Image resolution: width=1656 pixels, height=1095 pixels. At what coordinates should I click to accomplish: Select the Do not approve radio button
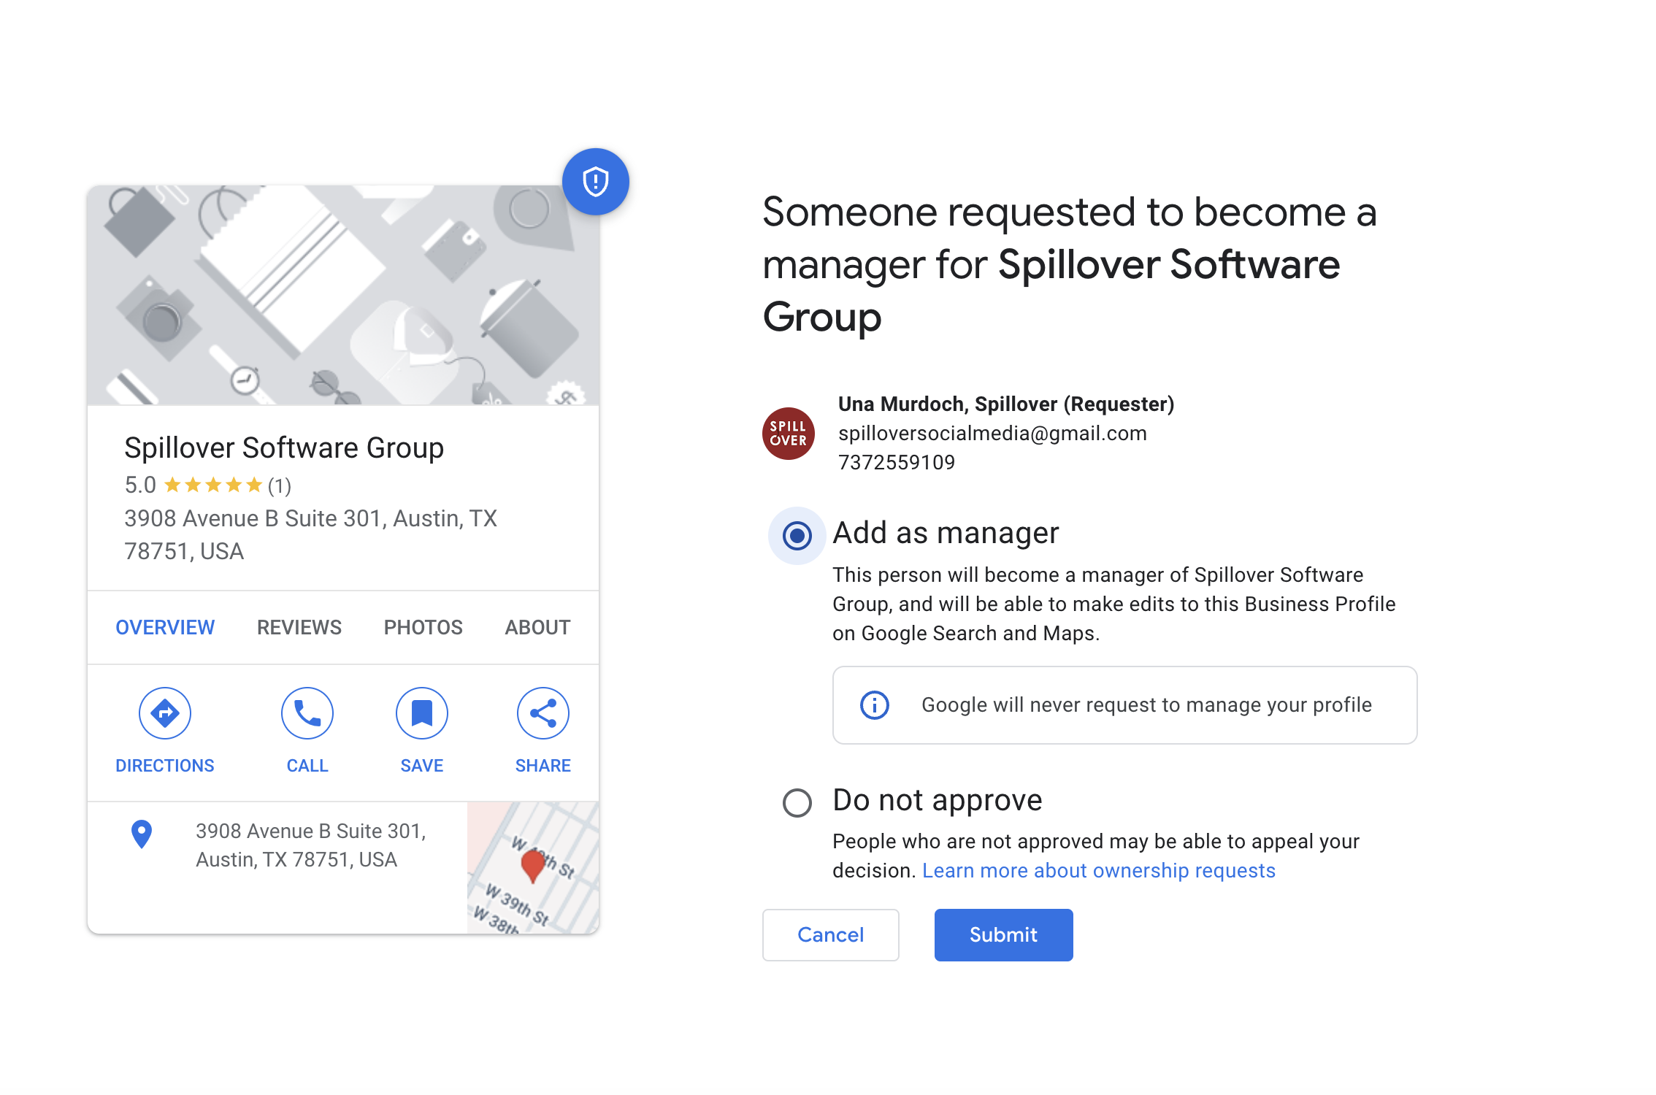797,803
